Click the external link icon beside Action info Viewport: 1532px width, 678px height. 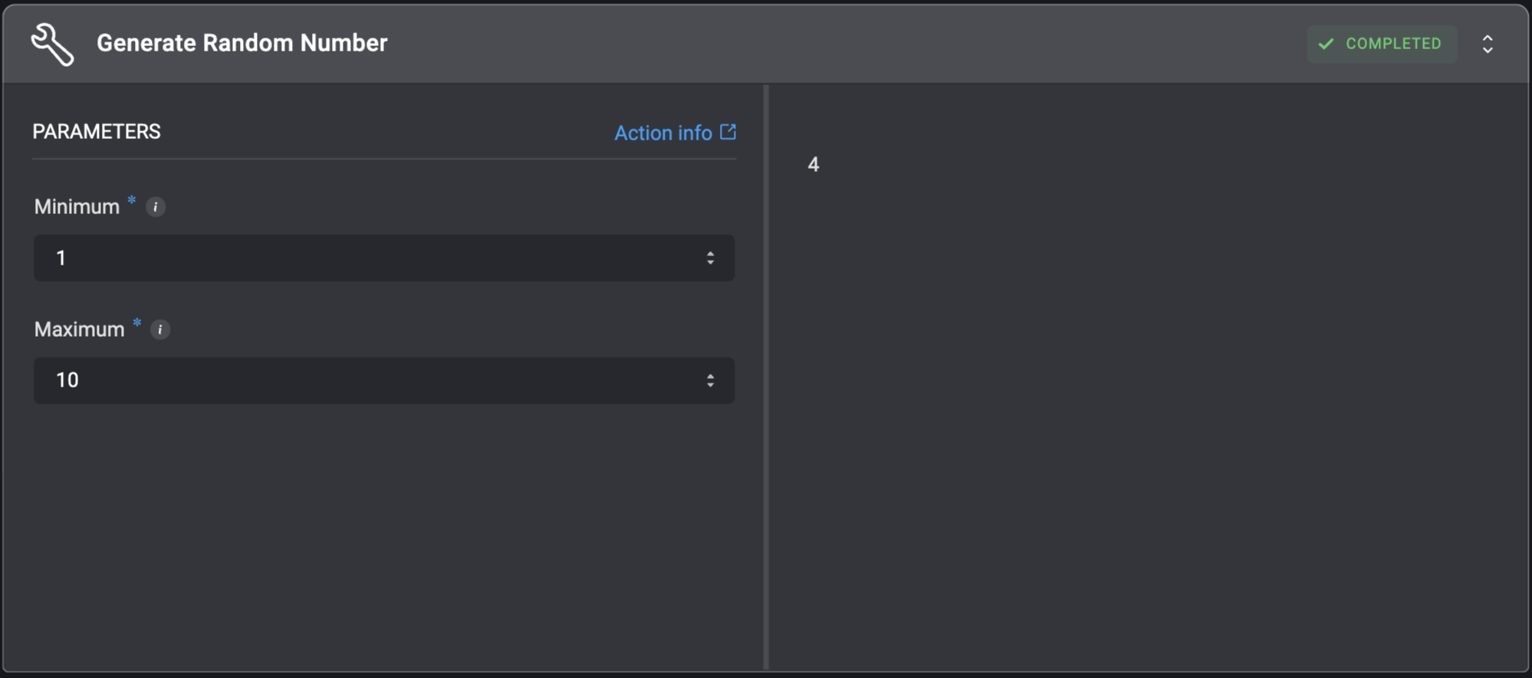(x=728, y=132)
